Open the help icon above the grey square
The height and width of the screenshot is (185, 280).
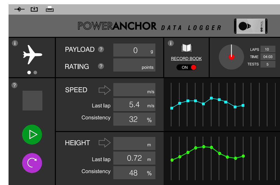click(x=14, y=85)
